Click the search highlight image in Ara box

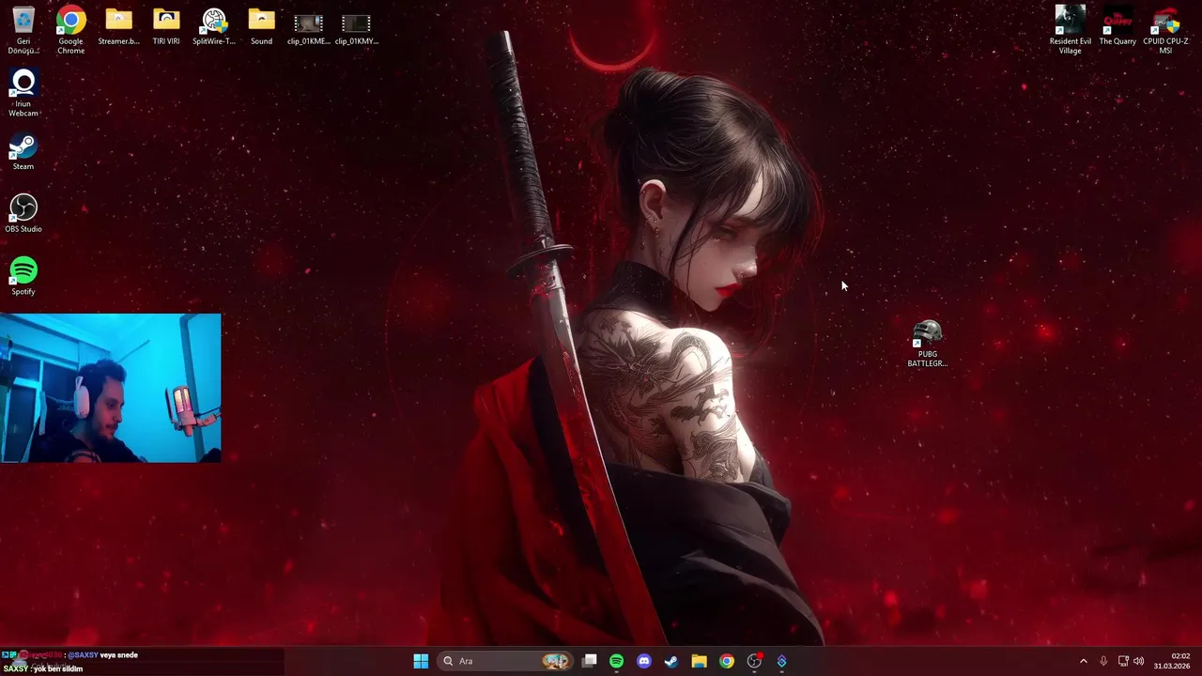[x=556, y=661]
